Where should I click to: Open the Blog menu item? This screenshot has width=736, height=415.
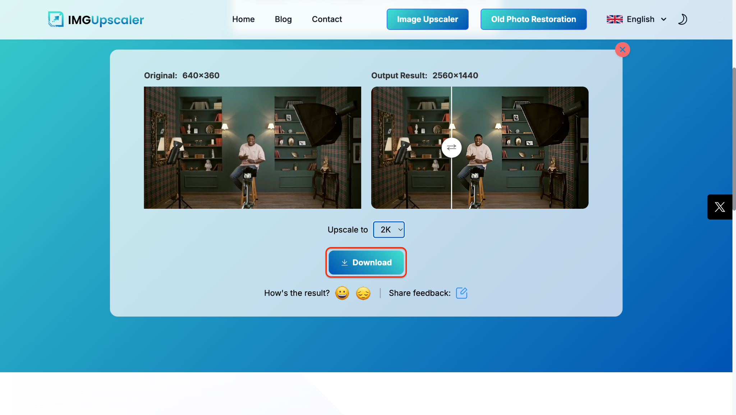coord(283,19)
